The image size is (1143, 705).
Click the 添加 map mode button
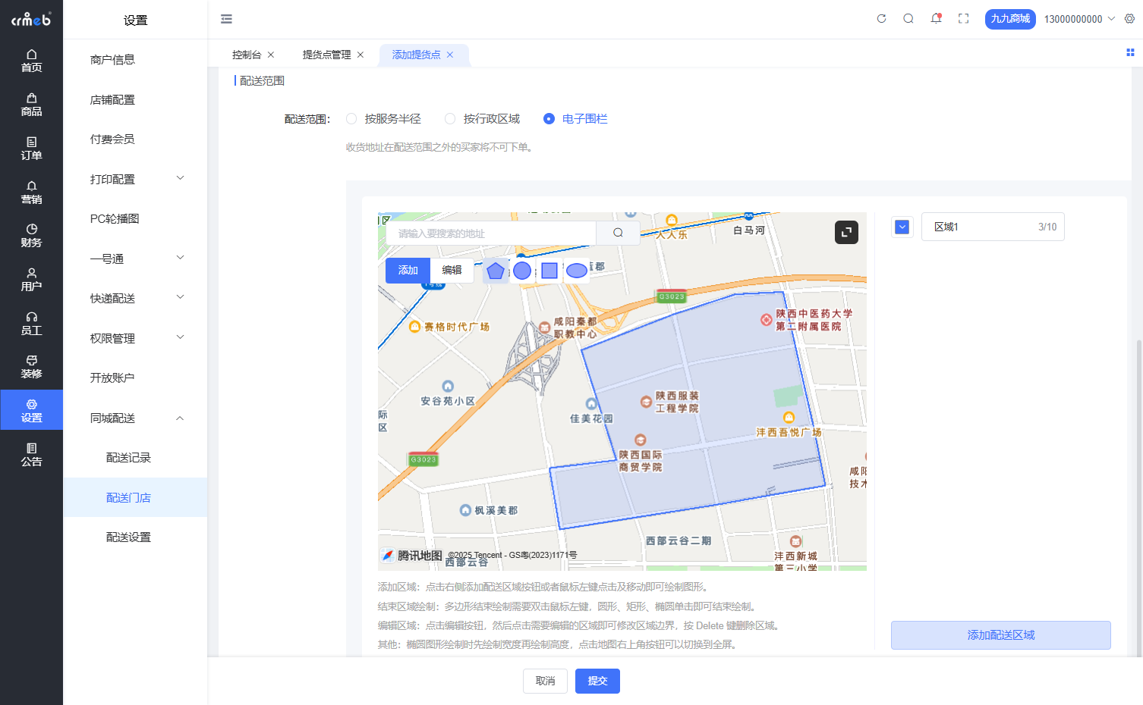point(408,271)
